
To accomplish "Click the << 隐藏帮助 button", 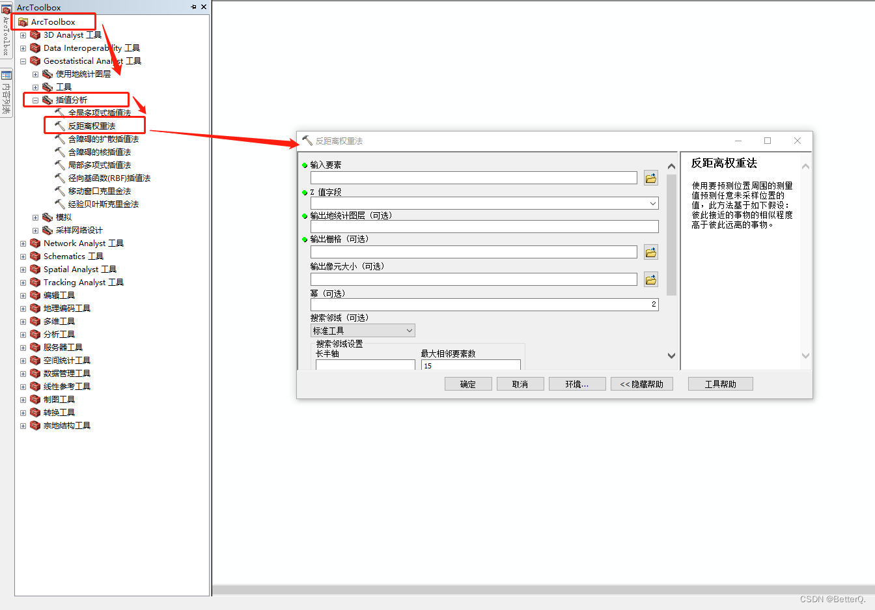I will click(x=642, y=384).
